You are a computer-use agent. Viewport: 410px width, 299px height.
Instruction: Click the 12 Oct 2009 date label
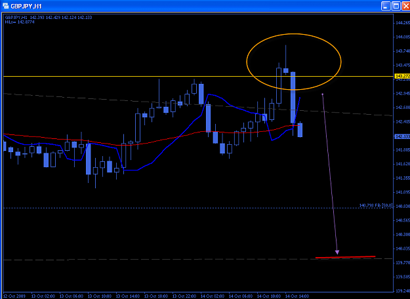[x=14, y=296]
